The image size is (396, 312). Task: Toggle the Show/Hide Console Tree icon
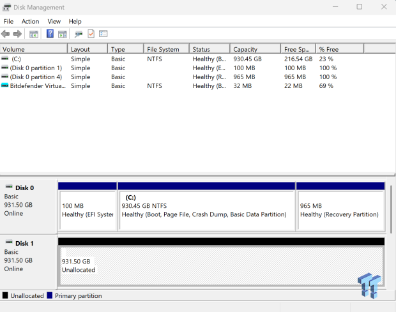click(x=34, y=34)
